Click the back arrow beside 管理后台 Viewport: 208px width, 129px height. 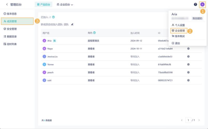[x=7, y=4]
